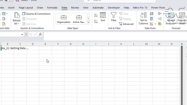Screen dimensions: 187x105
Task: Switch to the Draw tab
Action: (40, 8)
